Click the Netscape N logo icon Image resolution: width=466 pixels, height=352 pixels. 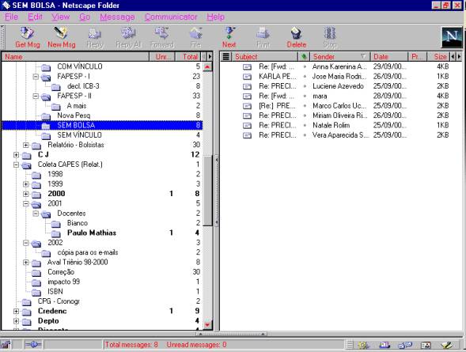click(452, 37)
